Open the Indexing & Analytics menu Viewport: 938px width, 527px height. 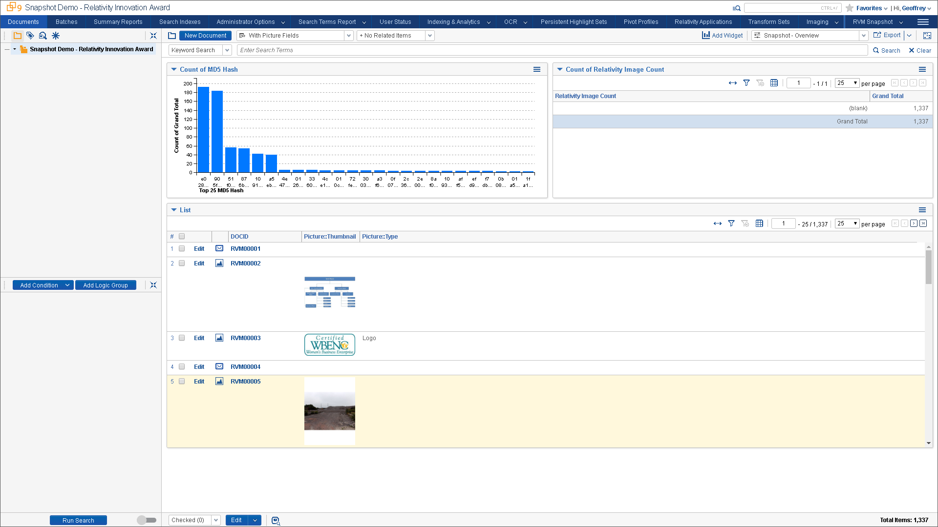tap(454, 21)
